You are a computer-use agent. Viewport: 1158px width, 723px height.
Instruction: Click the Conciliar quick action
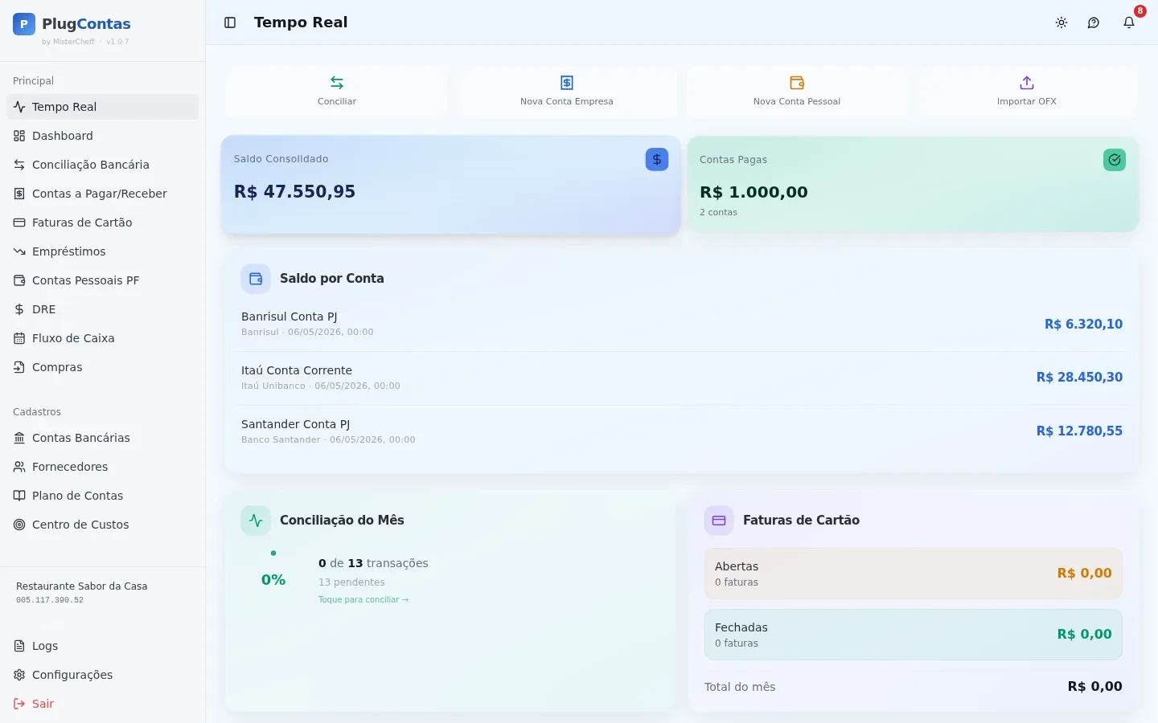[x=337, y=92]
